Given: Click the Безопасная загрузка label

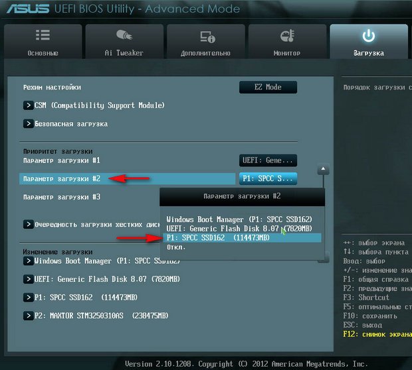Looking at the screenshot, I should click(71, 124).
